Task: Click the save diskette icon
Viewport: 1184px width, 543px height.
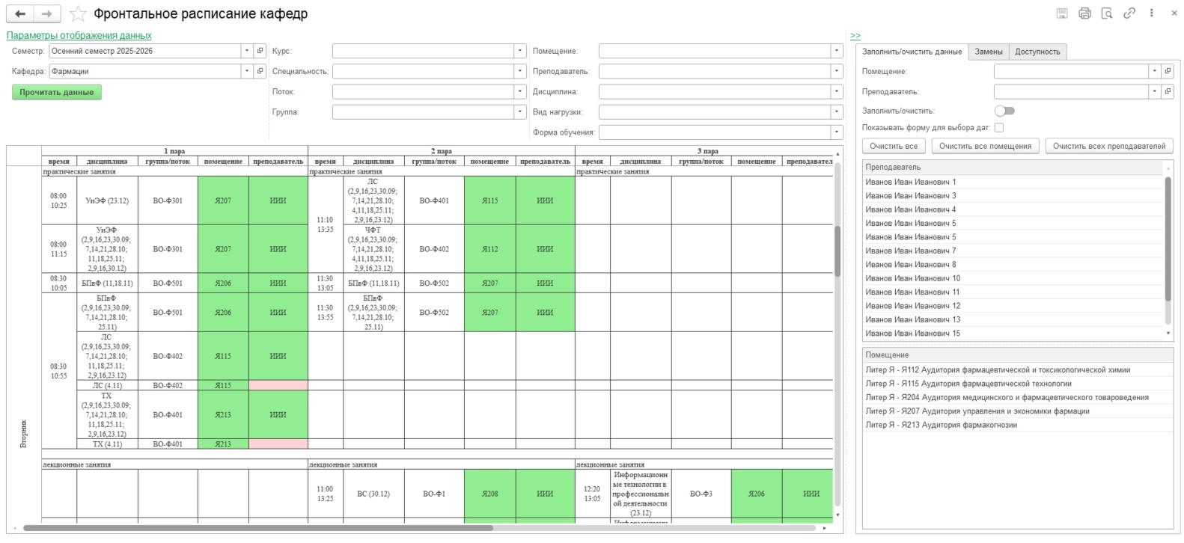Action: point(1062,13)
